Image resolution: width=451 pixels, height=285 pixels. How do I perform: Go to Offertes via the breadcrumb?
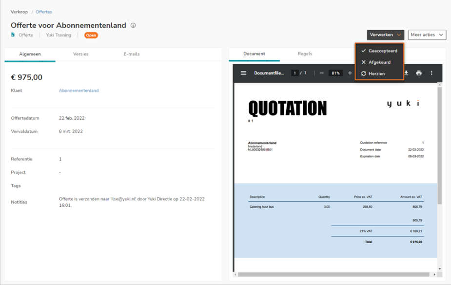(x=44, y=12)
